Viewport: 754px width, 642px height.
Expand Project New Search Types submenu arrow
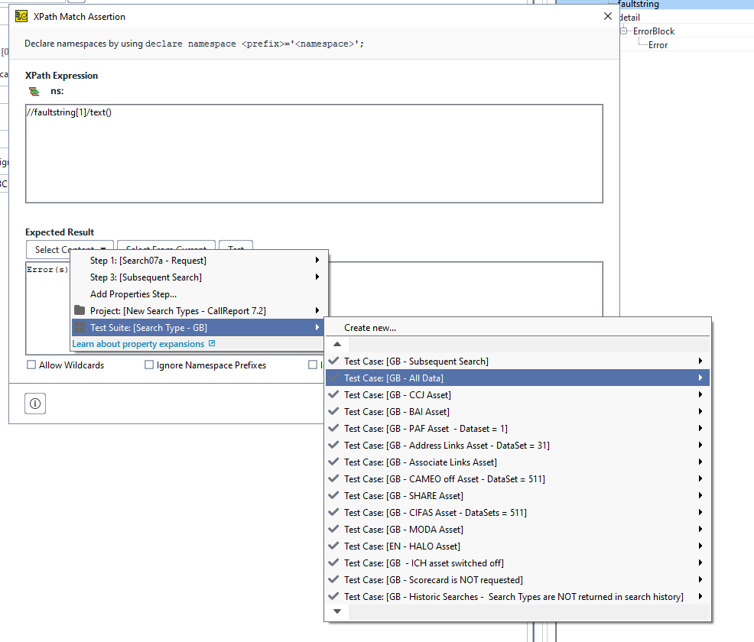pos(317,310)
